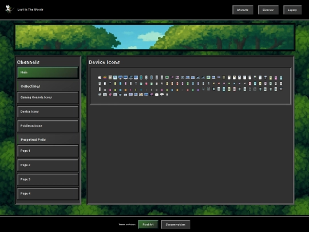Open Pokémon Icons channel
This screenshot has height=232, width=309.
point(48,126)
